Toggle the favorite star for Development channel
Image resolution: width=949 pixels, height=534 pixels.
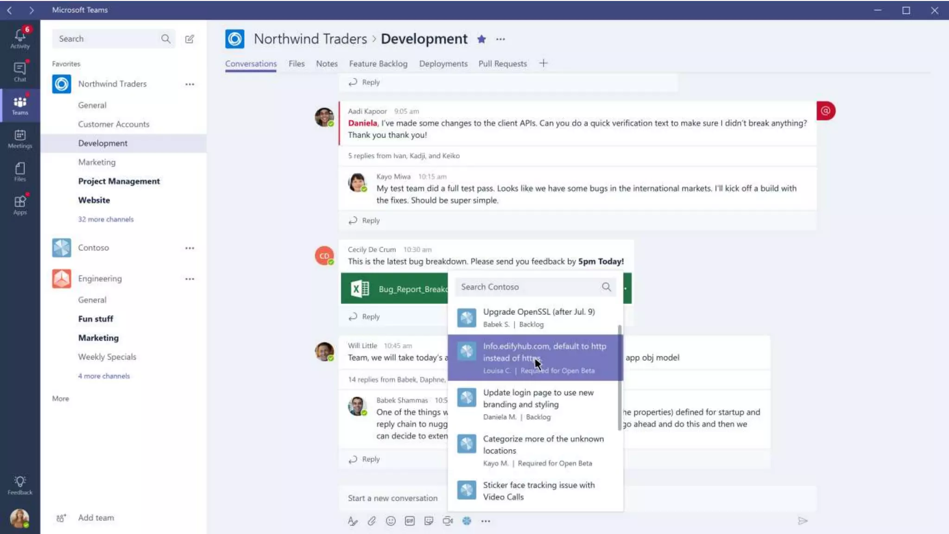click(x=481, y=39)
